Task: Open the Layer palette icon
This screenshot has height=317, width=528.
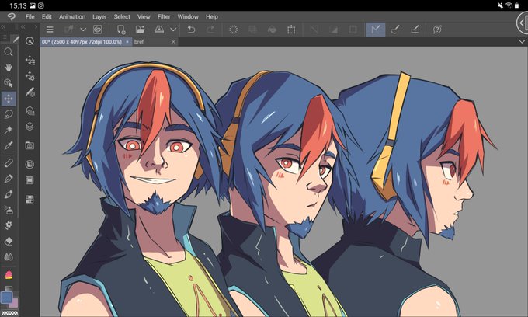Action: tap(30, 127)
